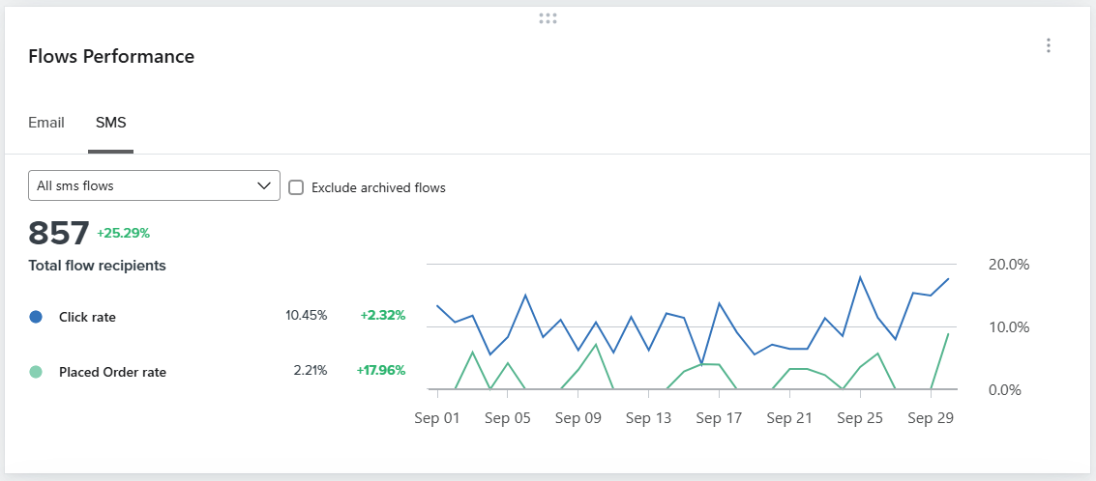Image resolution: width=1096 pixels, height=481 pixels.
Task: Click the 857 total recipients number
Action: [59, 233]
